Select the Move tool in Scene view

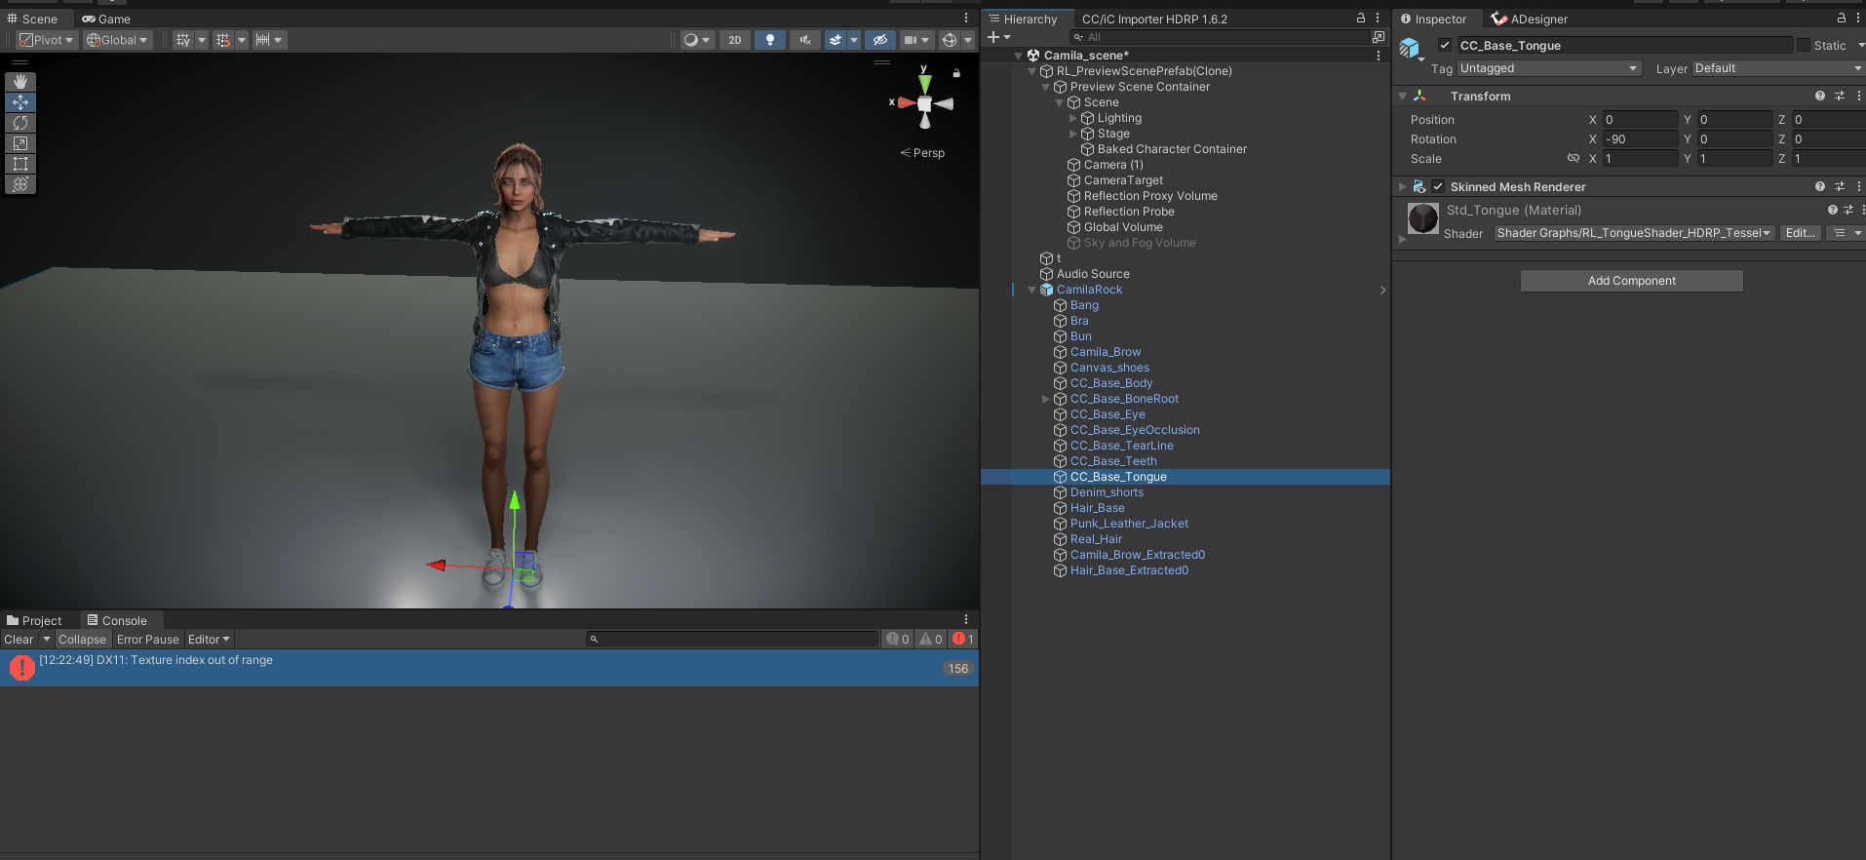20,102
